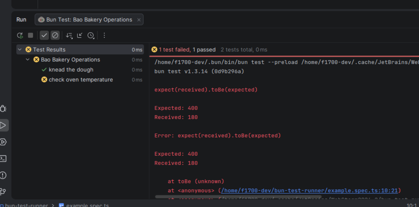Image resolution: width=419 pixels, height=207 pixels.
Task: Collapse all test results
Action: 80,35
